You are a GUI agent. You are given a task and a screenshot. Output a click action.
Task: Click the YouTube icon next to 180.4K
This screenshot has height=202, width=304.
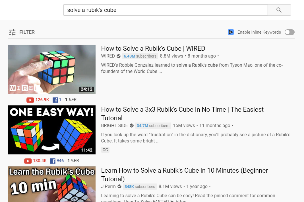(x=28, y=161)
